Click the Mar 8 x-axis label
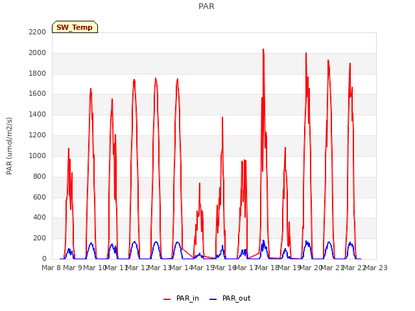 (x=51, y=268)
